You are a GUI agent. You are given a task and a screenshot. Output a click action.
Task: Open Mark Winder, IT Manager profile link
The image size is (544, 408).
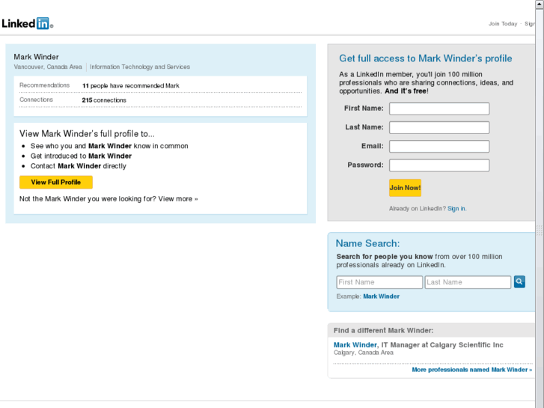click(355, 345)
